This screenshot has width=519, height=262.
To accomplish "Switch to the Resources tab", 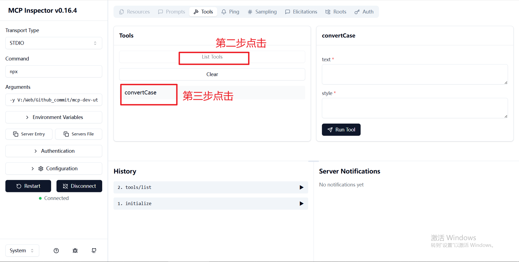I will click(134, 12).
